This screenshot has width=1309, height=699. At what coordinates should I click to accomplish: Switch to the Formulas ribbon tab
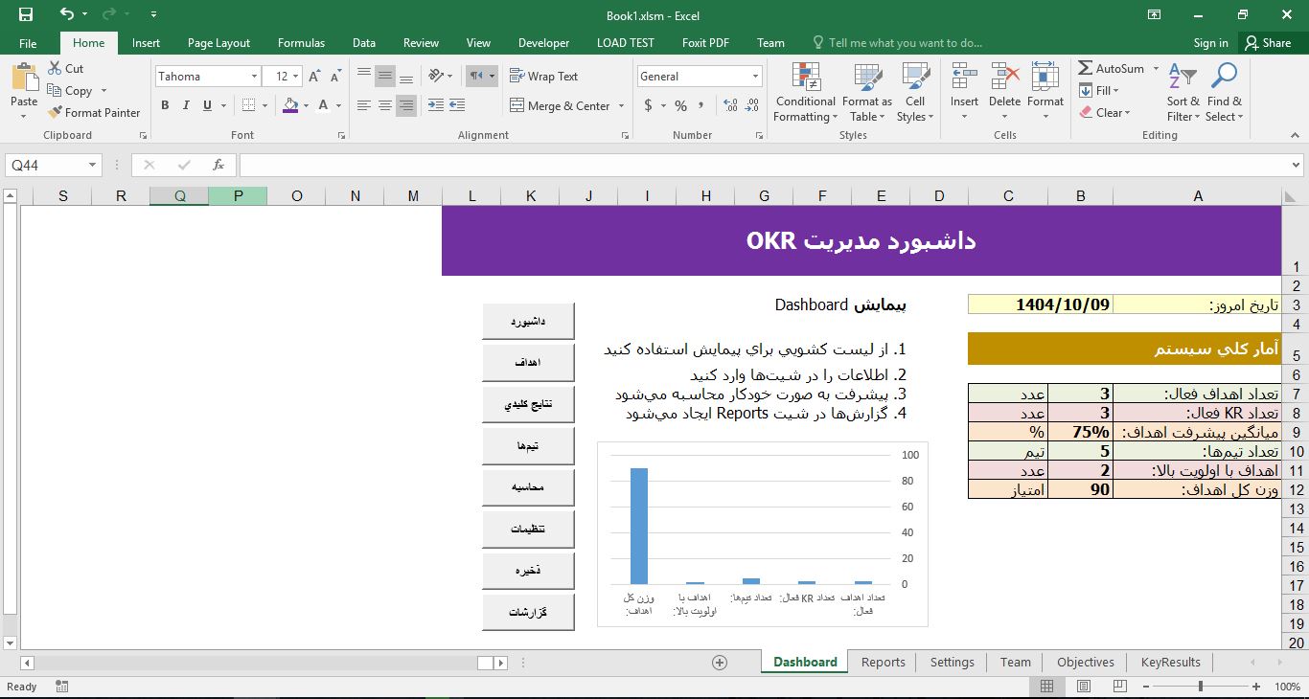301,42
